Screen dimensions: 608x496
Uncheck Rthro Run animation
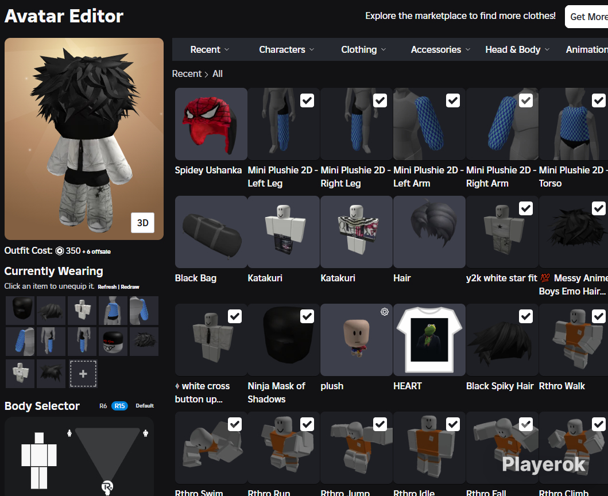[x=307, y=424]
